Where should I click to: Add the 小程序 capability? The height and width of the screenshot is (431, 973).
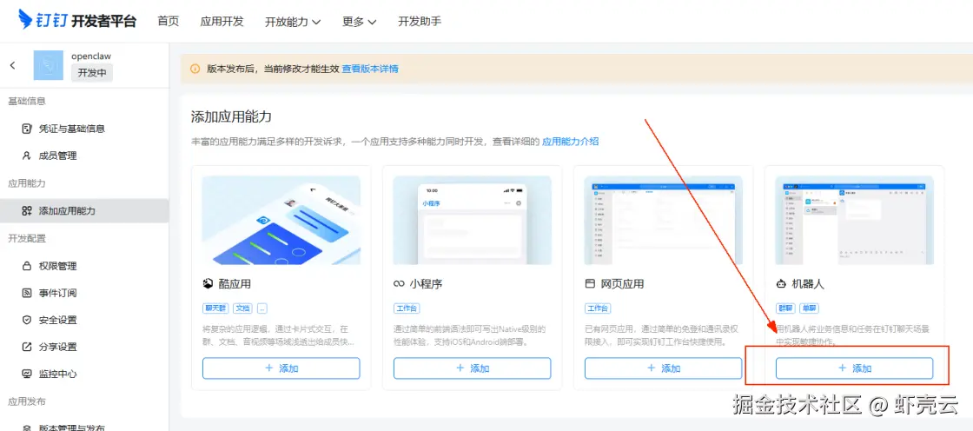pyautogui.click(x=473, y=368)
